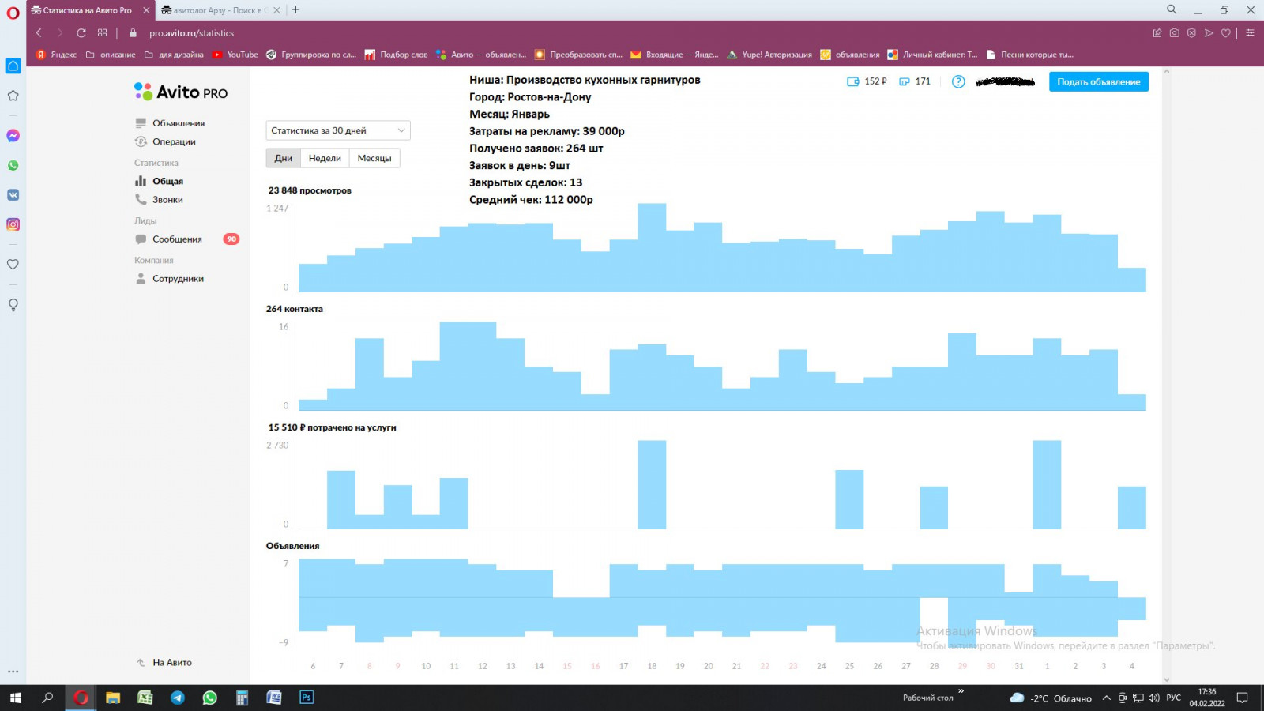Select the Дни period toggle
Screen dimensions: 1264x711
tap(284, 158)
